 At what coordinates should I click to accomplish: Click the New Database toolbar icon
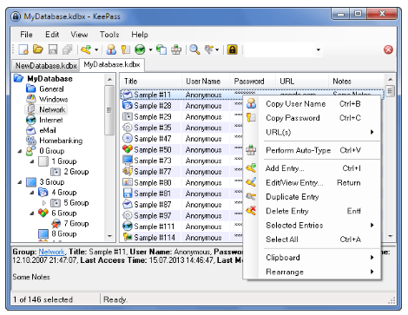tap(23, 49)
